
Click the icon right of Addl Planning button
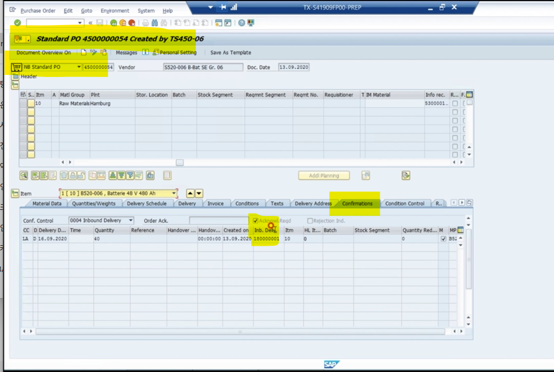366,175
